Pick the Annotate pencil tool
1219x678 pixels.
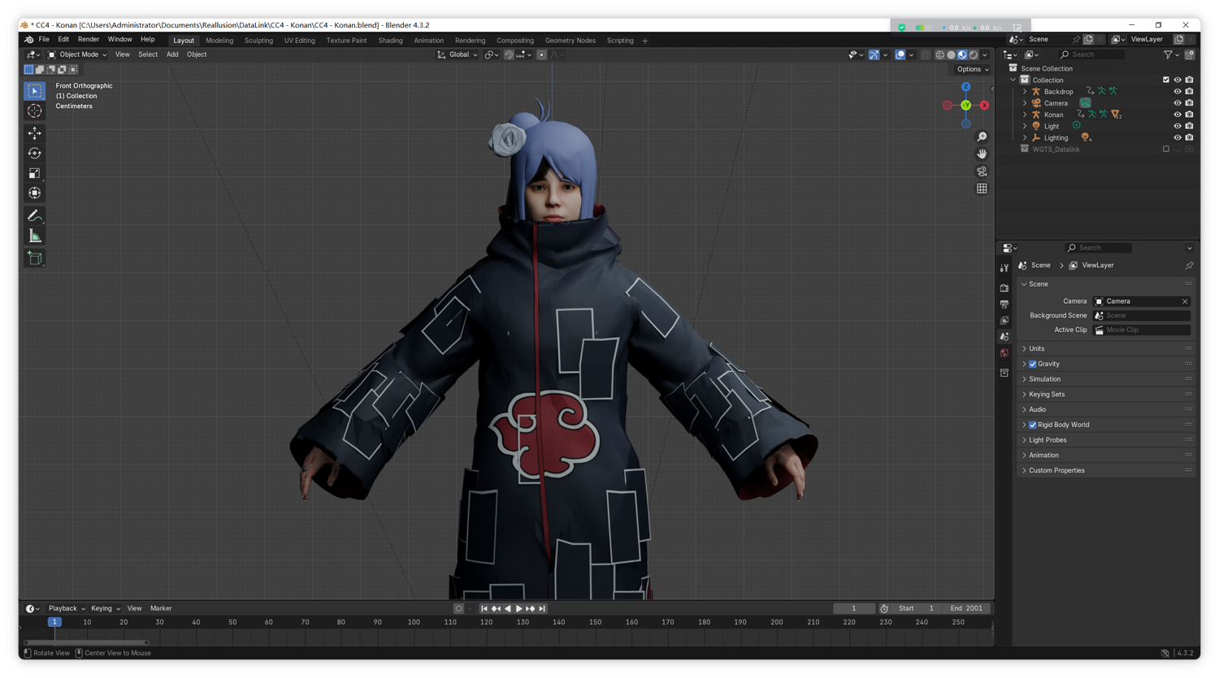34,216
